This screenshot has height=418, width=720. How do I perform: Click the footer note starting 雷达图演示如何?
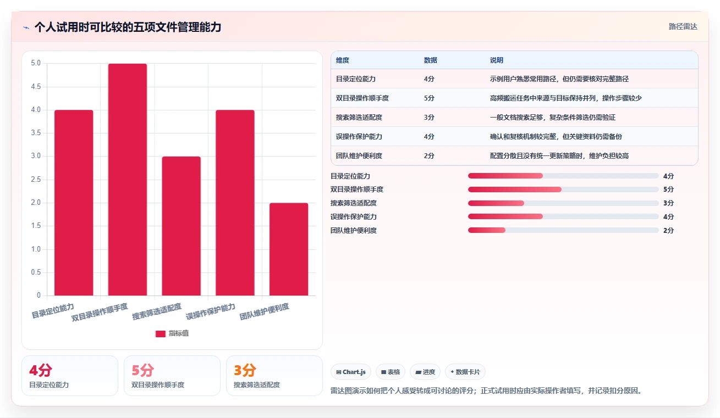(x=486, y=391)
